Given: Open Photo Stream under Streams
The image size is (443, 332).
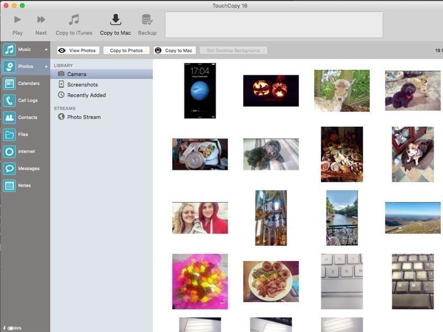Looking at the screenshot, I should (x=84, y=117).
